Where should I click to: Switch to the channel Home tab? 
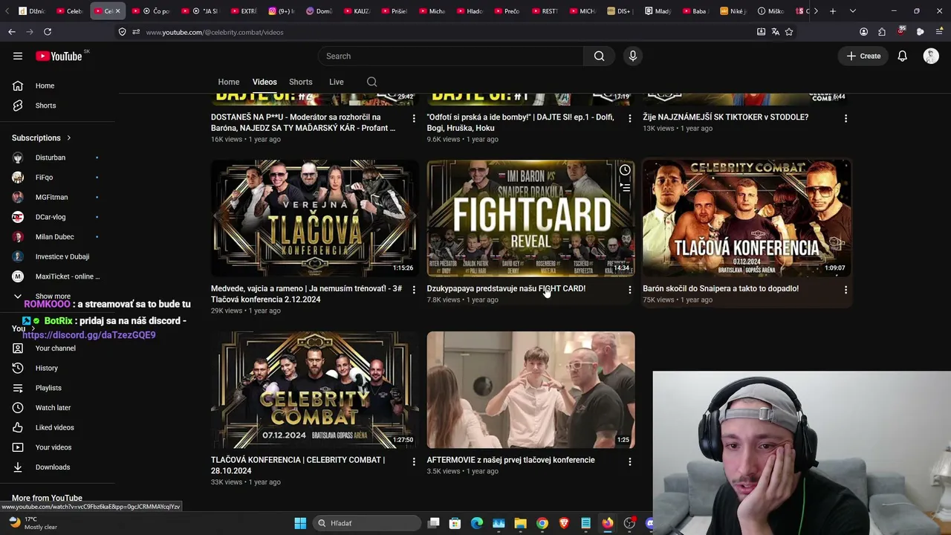pyautogui.click(x=229, y=82)
